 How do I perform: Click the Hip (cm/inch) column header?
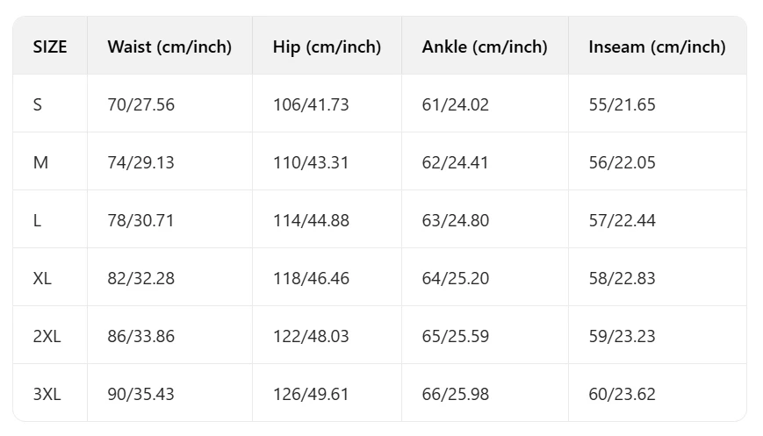327,47
